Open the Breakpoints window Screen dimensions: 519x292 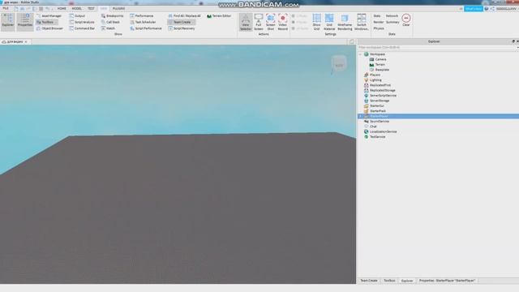[x=112, y=16]
